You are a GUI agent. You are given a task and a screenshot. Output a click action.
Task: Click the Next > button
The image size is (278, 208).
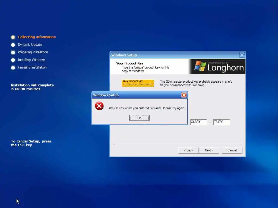[209, 150]
